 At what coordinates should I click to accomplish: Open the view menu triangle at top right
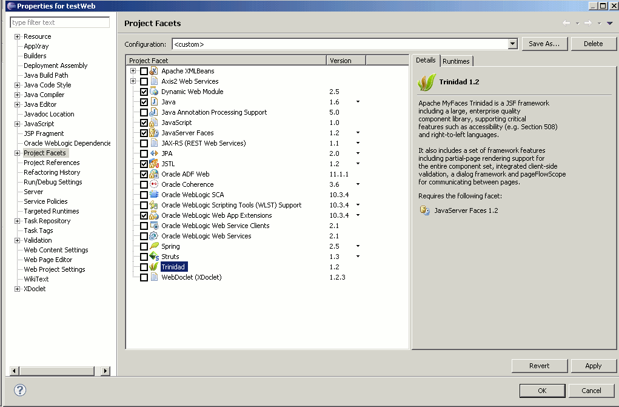click(609, 23)
